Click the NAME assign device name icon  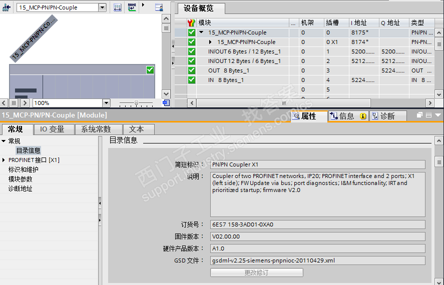click(x=132, y=7)
